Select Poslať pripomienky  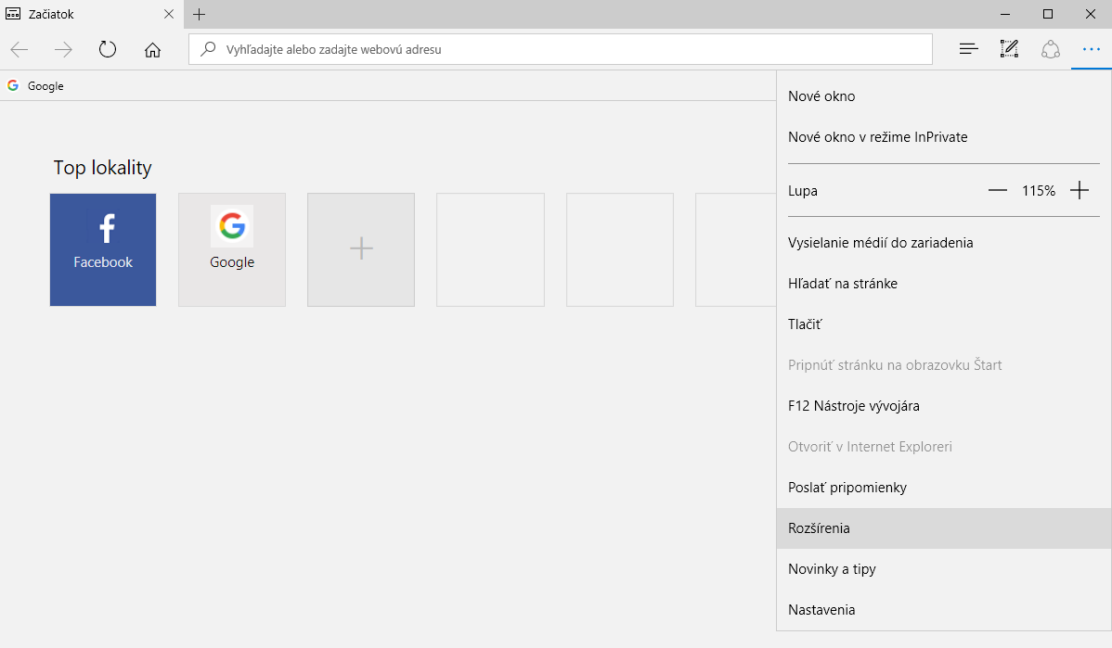point(944,488)
